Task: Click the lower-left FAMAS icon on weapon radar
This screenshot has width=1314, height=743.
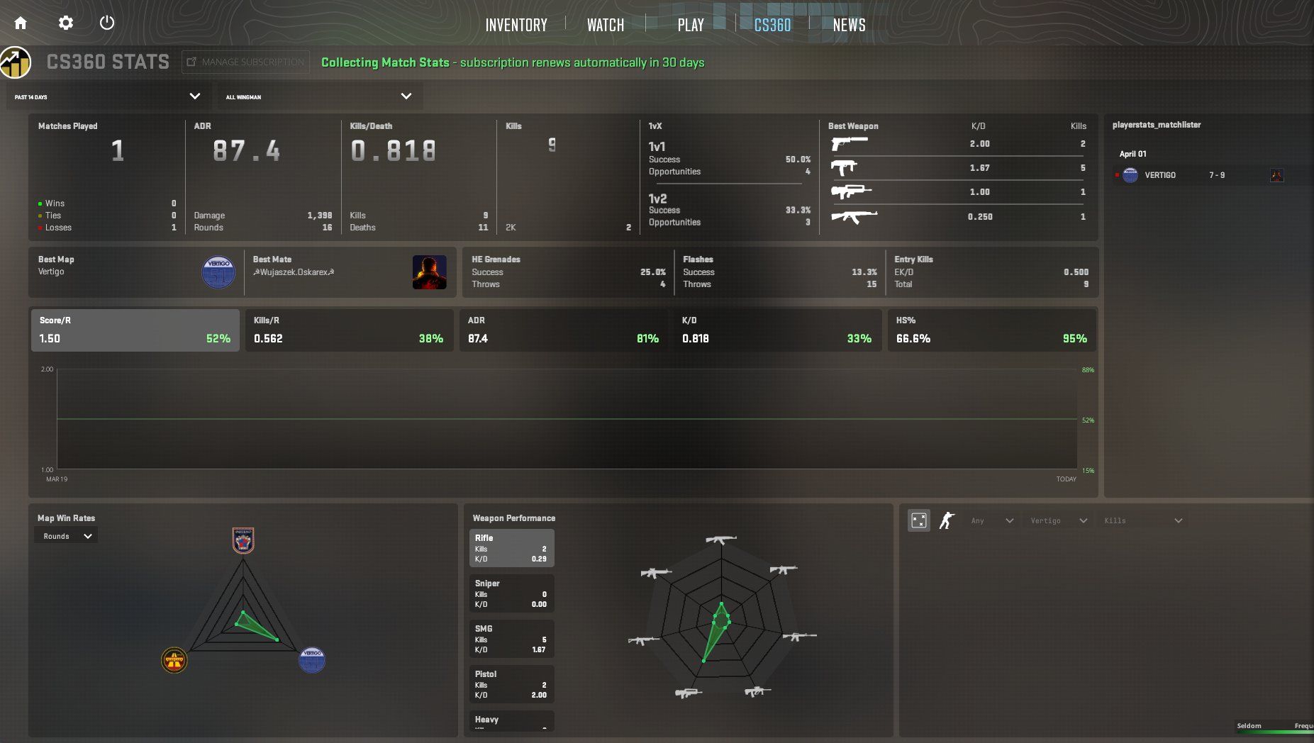Action: coord(688,693)
